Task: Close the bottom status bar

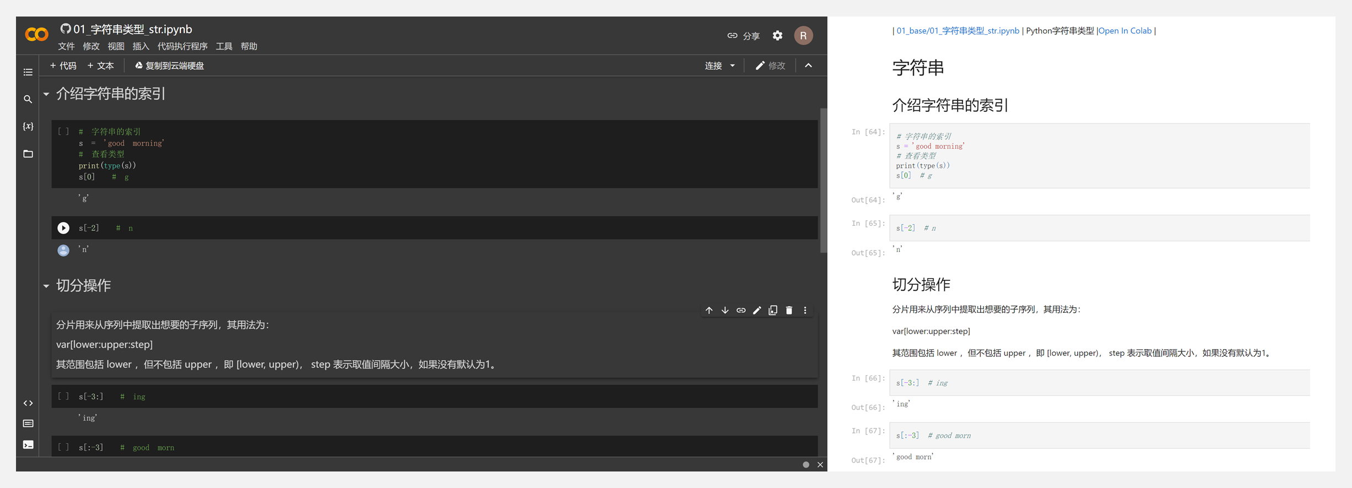Action: point(820,465)
